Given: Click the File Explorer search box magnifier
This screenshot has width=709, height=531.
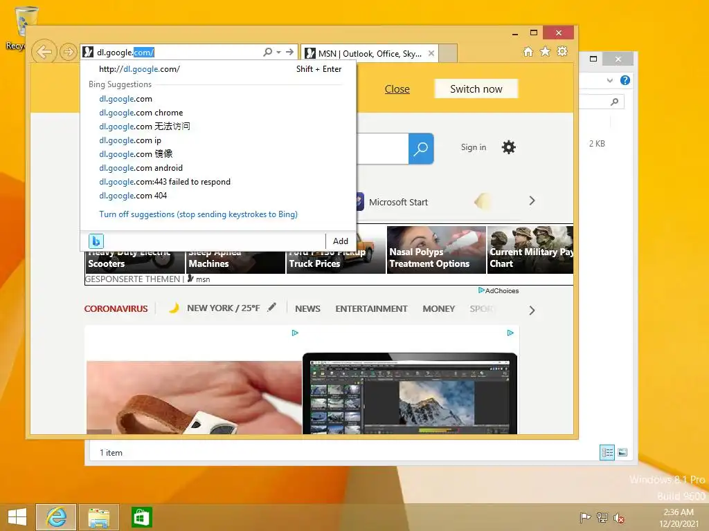Looking at the screenshot, I should (x=615, y=102).
